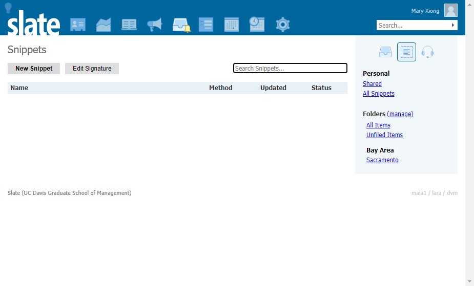The width and height of the screenshot is (474, 286).
Task: Click the Status column header
Action: 321,88
